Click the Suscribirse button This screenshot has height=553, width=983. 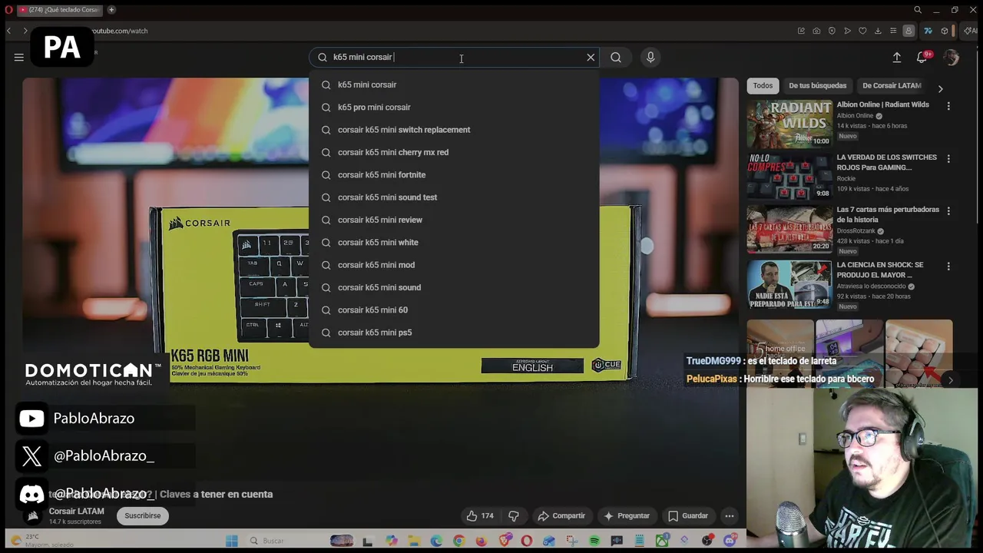point(143,515)
